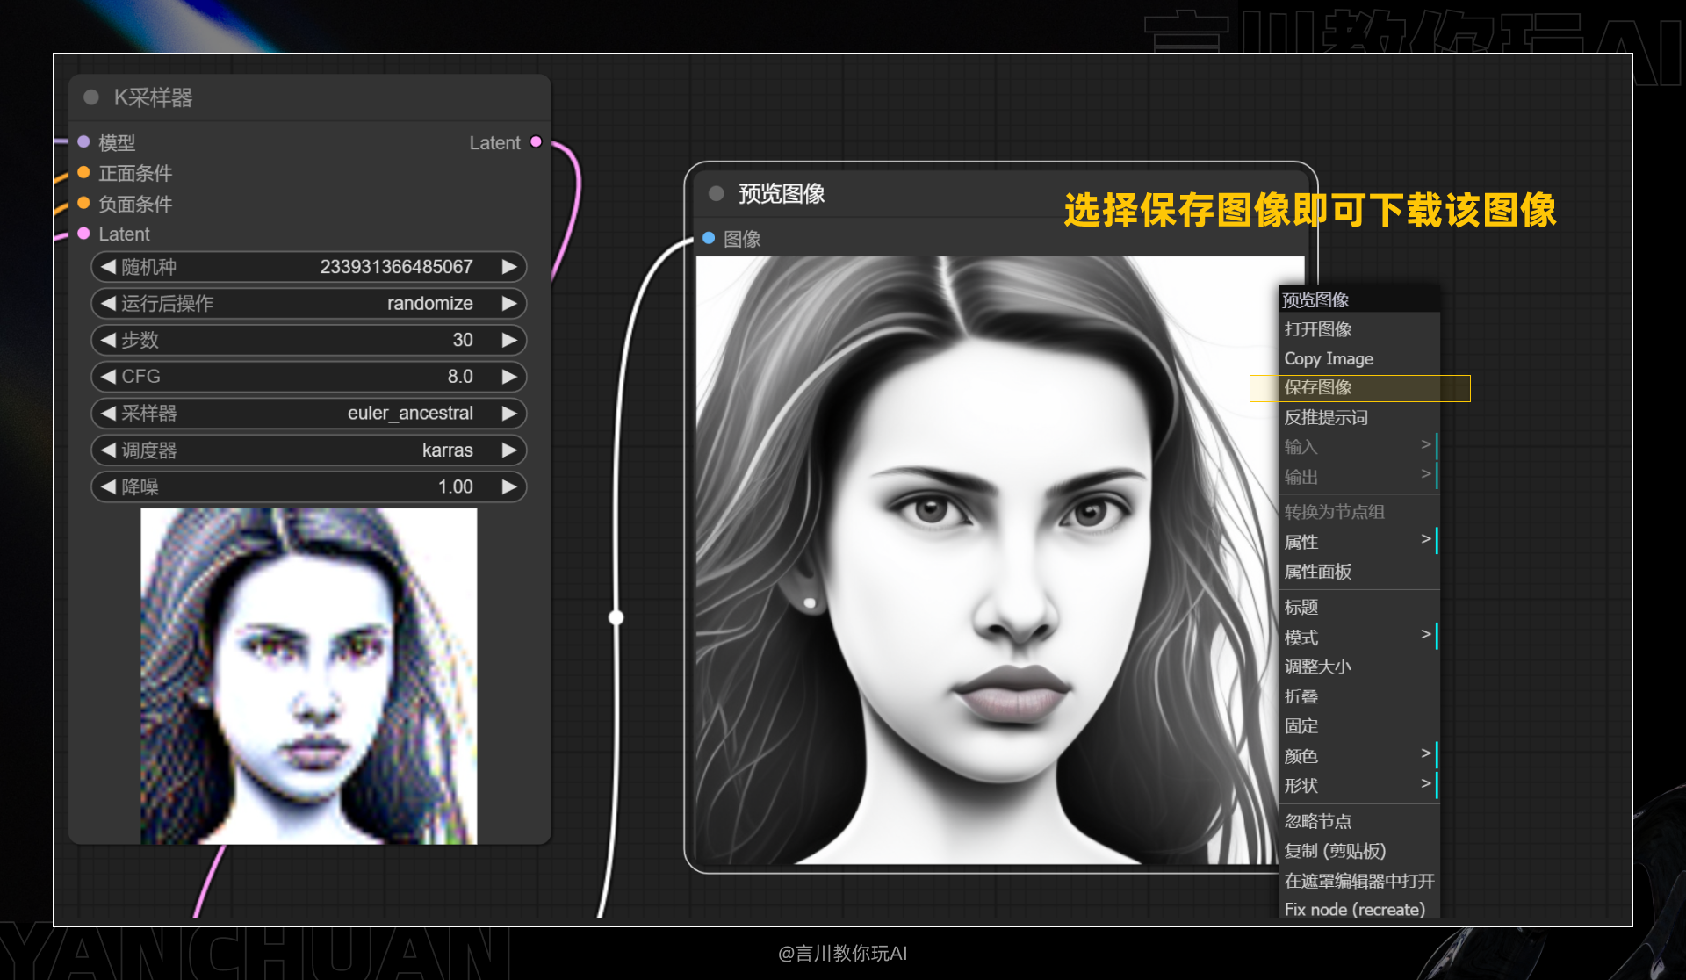Increase 降噪 with the right arrow
The height and width of the screenshot is (980, 1686).
pyautogui.click(x=509, y=486)
